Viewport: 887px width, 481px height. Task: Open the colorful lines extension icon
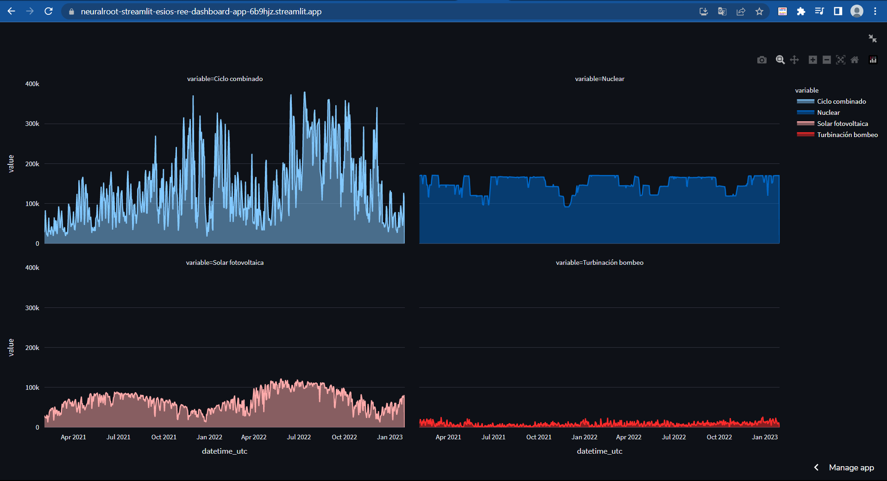coord(782,12)
